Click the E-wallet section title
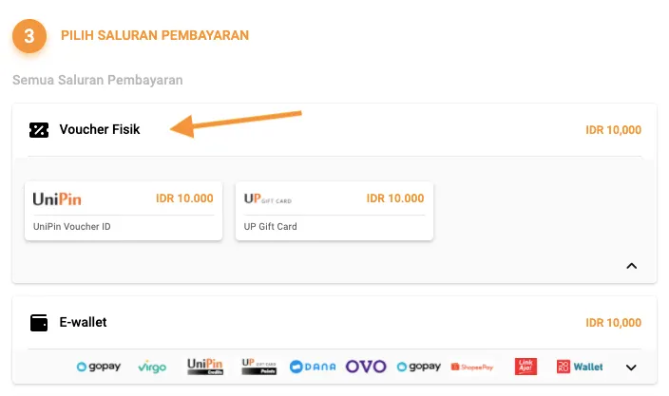The width and height of the screenshot is (669, 396). pos(83,323)
